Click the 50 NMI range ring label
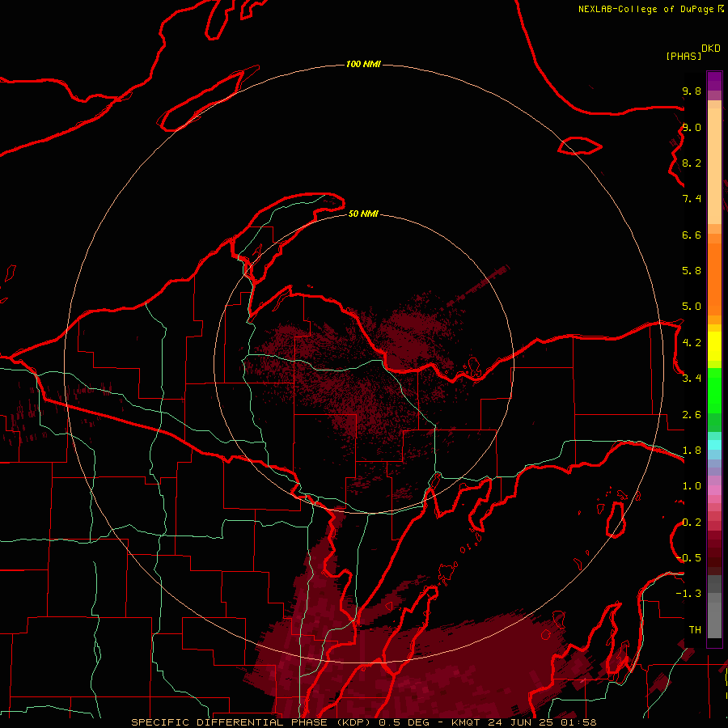The height and width of the screenshot is (728, 728). pos(363,214)
